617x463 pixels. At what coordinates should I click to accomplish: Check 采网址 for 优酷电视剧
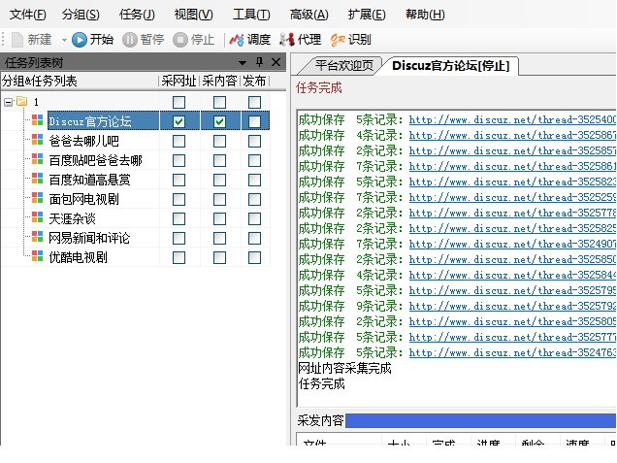tap(179, 257)
